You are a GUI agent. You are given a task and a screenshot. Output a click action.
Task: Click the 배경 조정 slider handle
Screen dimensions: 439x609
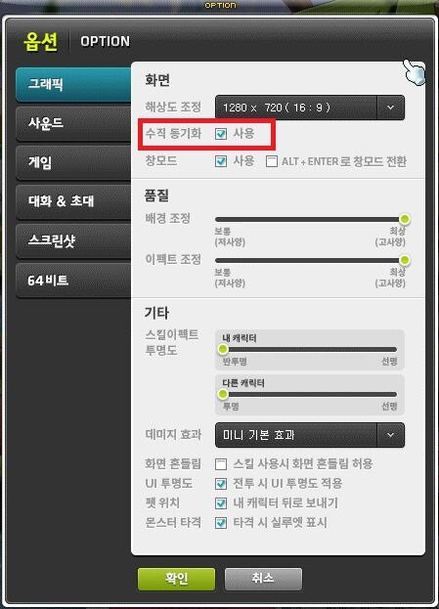pos(405,219)
